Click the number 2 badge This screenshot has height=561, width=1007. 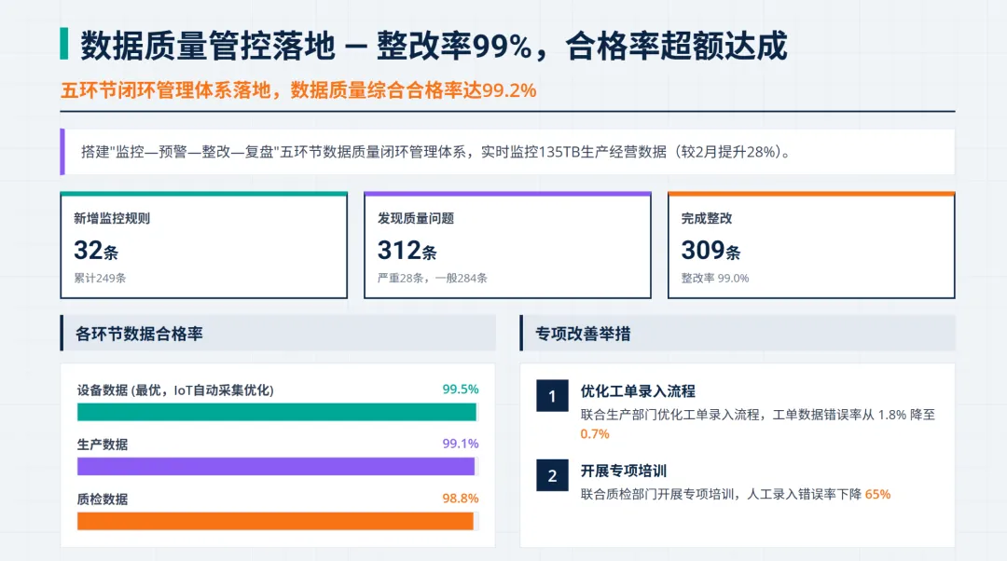pos(552,475)
